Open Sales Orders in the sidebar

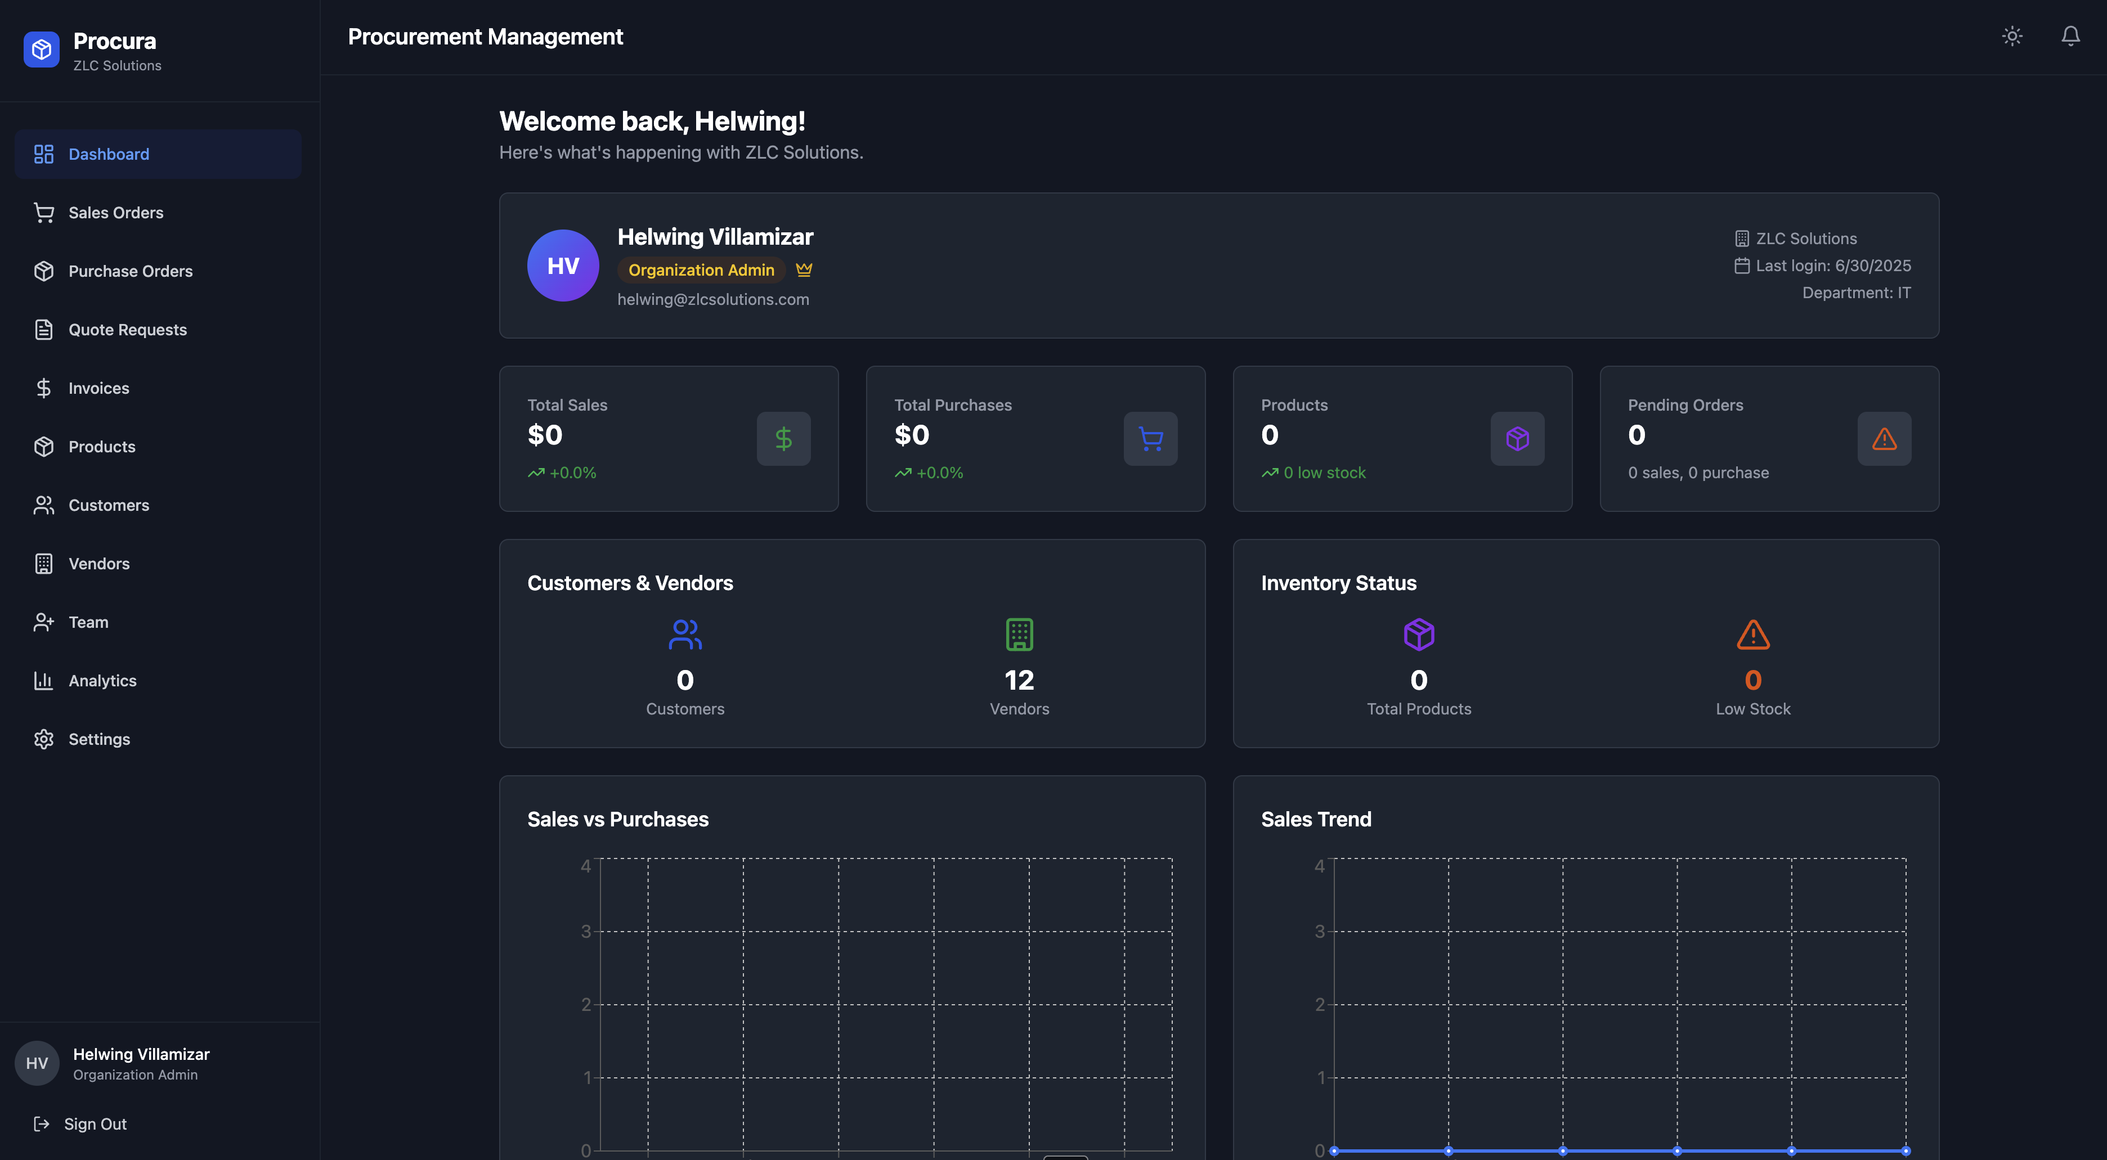[x=115, y=213]
